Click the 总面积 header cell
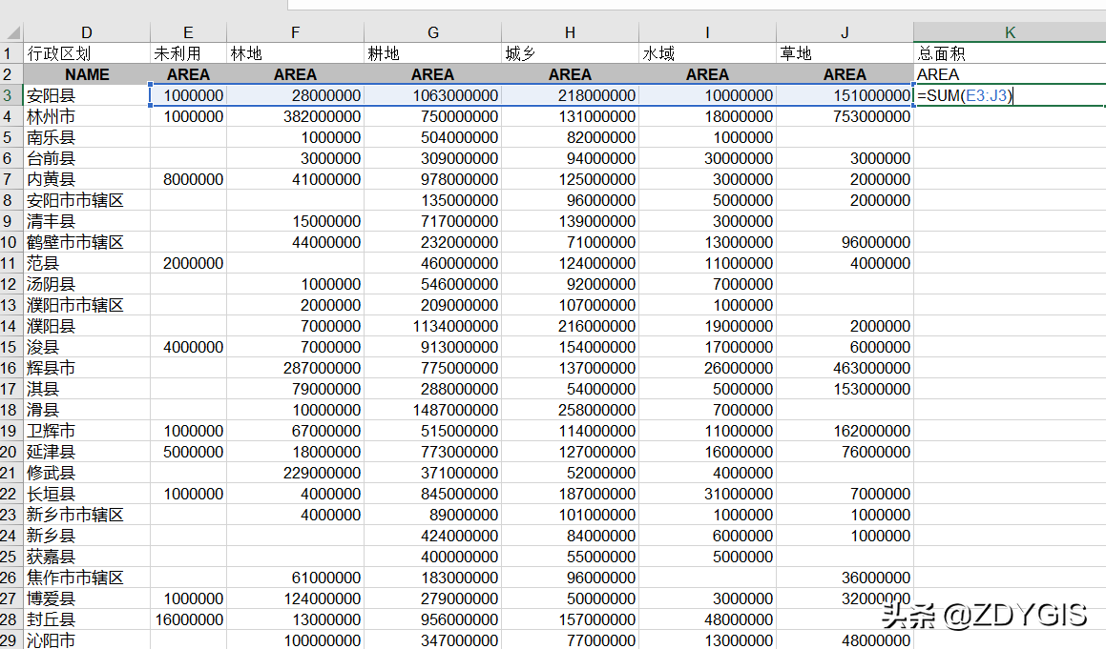Viewport: 1106px width, 649px height. pyautogui.click(x=1010, y=53)
